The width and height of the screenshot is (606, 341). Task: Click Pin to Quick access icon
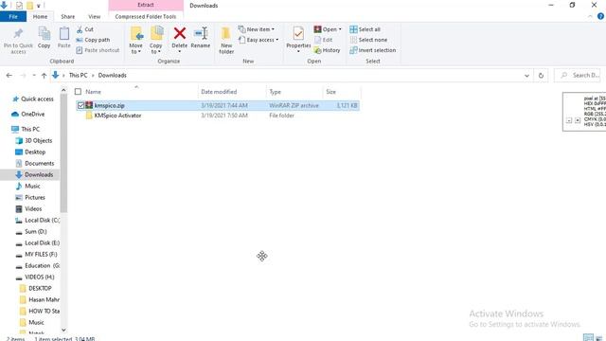point(18,41)
